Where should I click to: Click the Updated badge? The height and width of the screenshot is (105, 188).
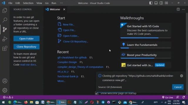[160, 65]
